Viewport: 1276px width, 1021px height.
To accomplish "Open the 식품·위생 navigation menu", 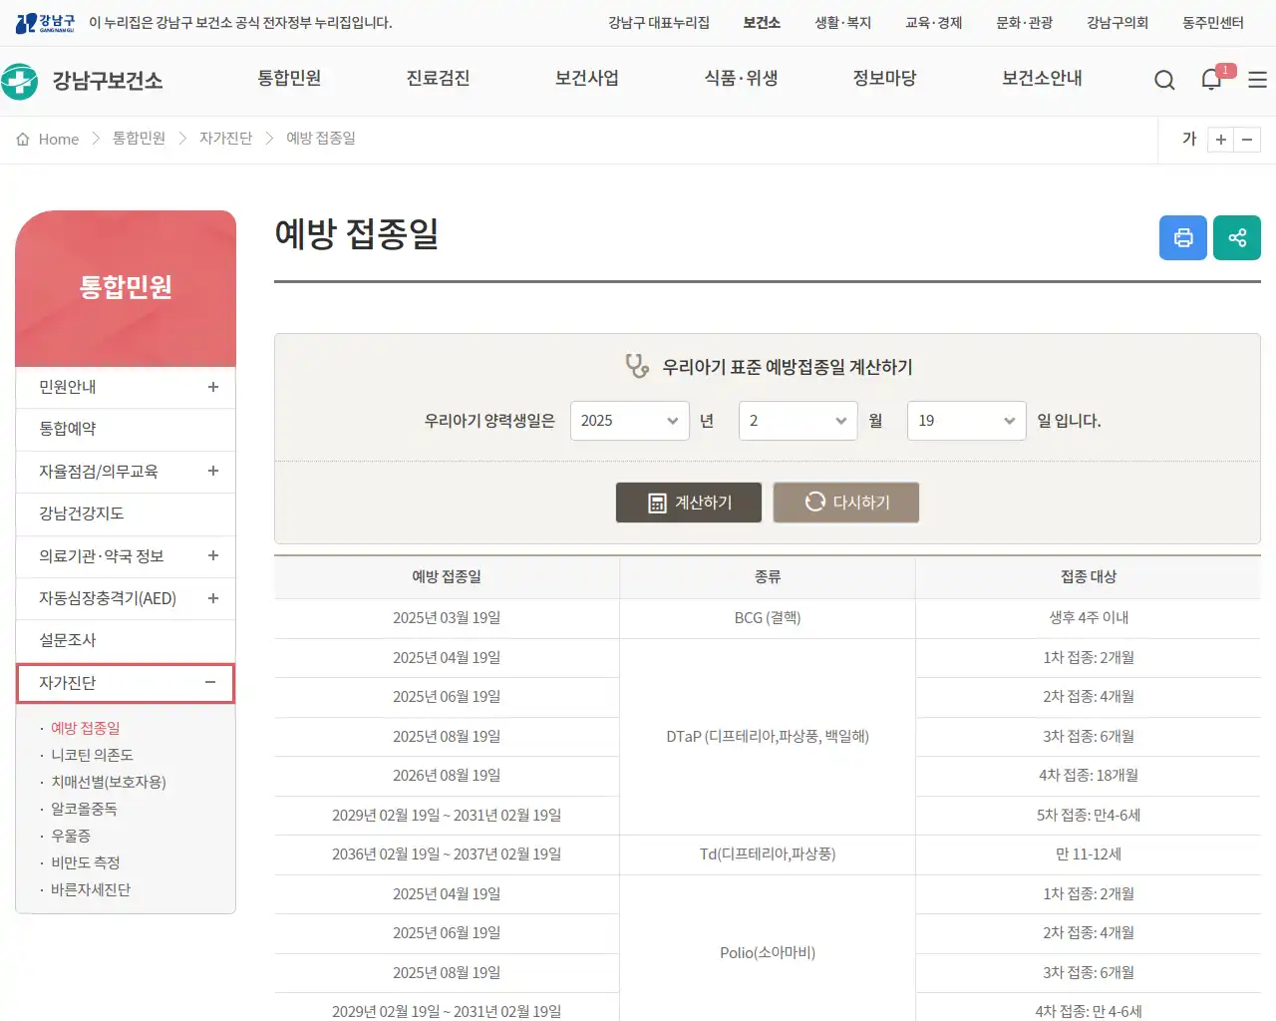I will pos(740,79).
